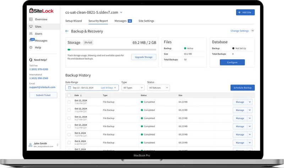Open the Messages tab
The image size is (284, 168).
pyautogui.click(x=120, y=21)
